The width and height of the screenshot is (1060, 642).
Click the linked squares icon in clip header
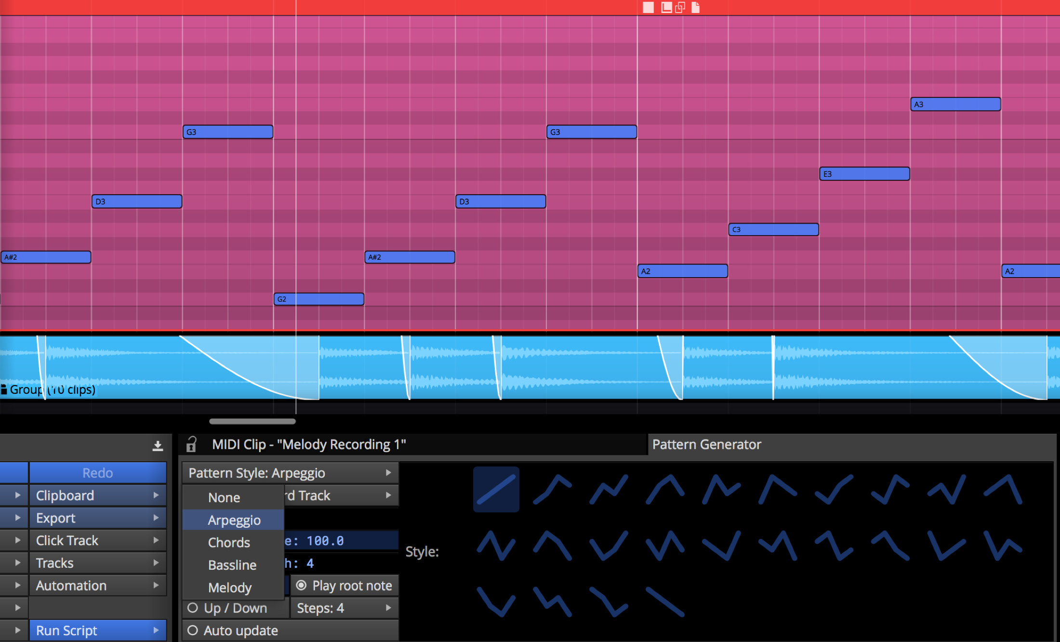680,7
